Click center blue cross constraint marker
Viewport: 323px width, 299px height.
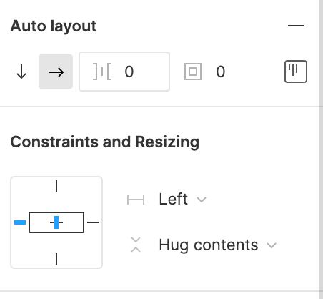pyautogui.click(x=56, y=222)
